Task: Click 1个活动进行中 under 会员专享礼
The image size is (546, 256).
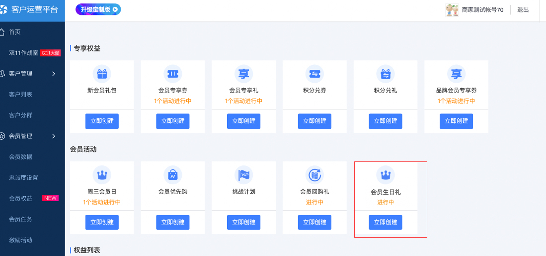Action: click(x=244, y=101)
